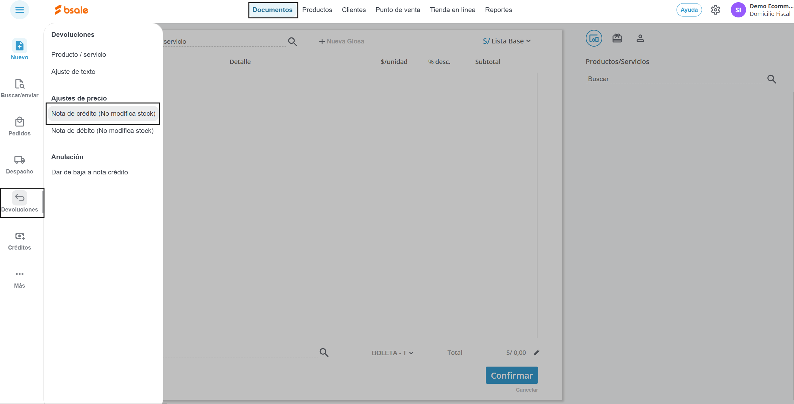794x404 pixels.
Task: Choose Dar de baja a nota crédito
Action: click(x=90, y=172)
